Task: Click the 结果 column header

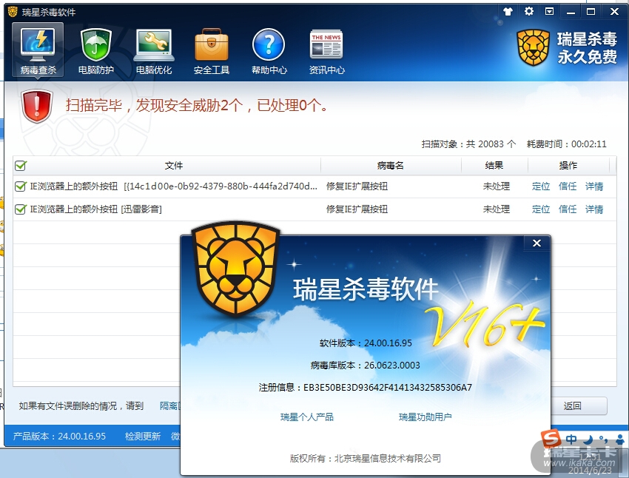Action: tap(494, 165)
